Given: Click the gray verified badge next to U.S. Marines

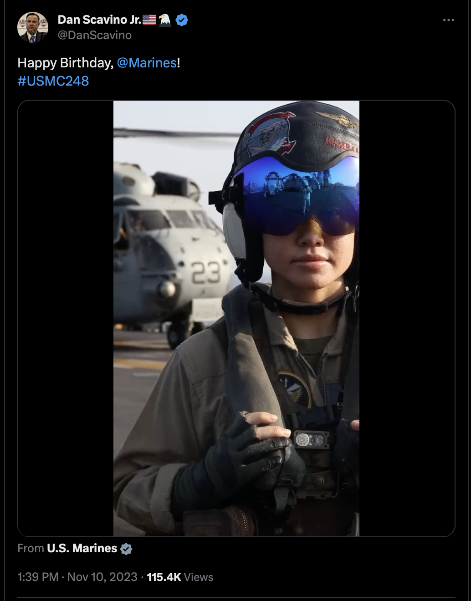Looking at the screenshot, I should tap(126, 549).
